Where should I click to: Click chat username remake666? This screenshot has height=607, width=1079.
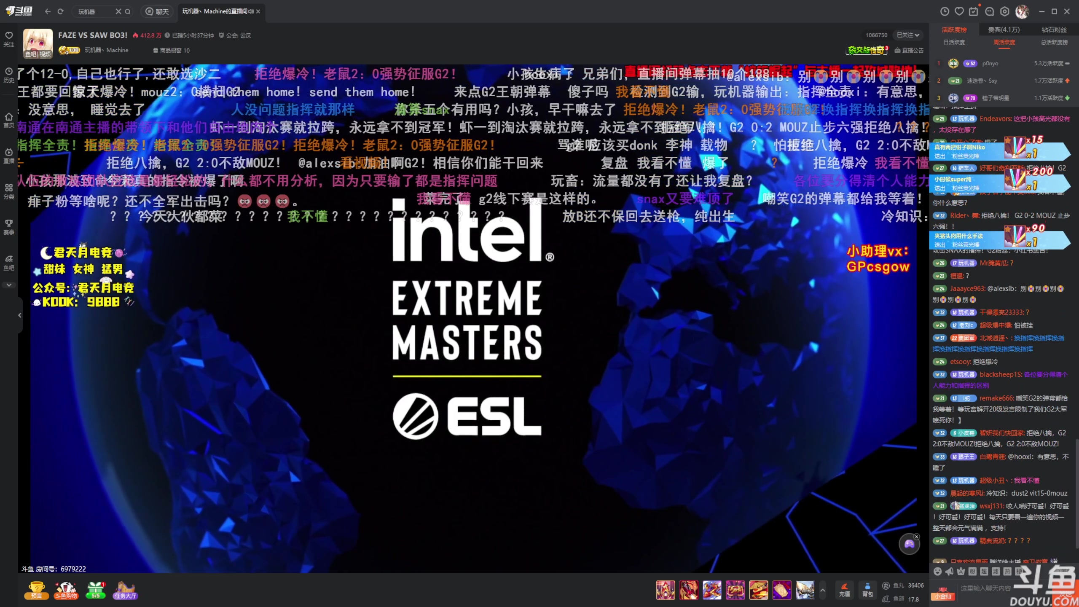(x=996, y=398)
